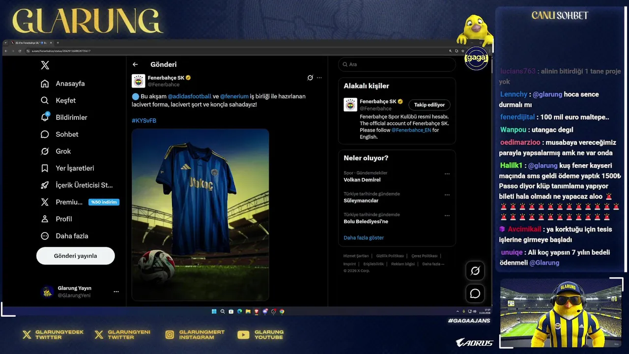Open Brave browser from the taskbar
The width and height of the screenshot is (629, 354).
click(x=257, y=311)
